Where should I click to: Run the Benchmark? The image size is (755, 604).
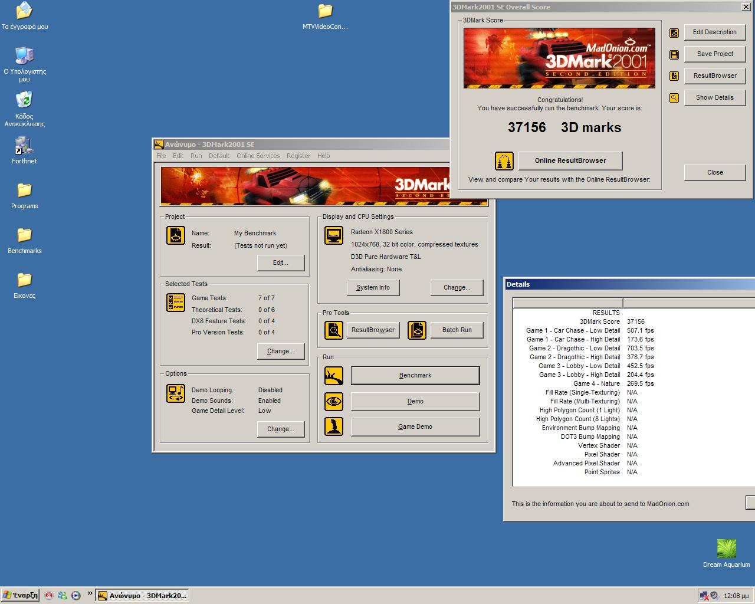coord(415,375)
